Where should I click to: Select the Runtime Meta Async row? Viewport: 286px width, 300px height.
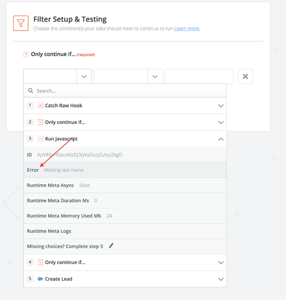tap(125, 185)
